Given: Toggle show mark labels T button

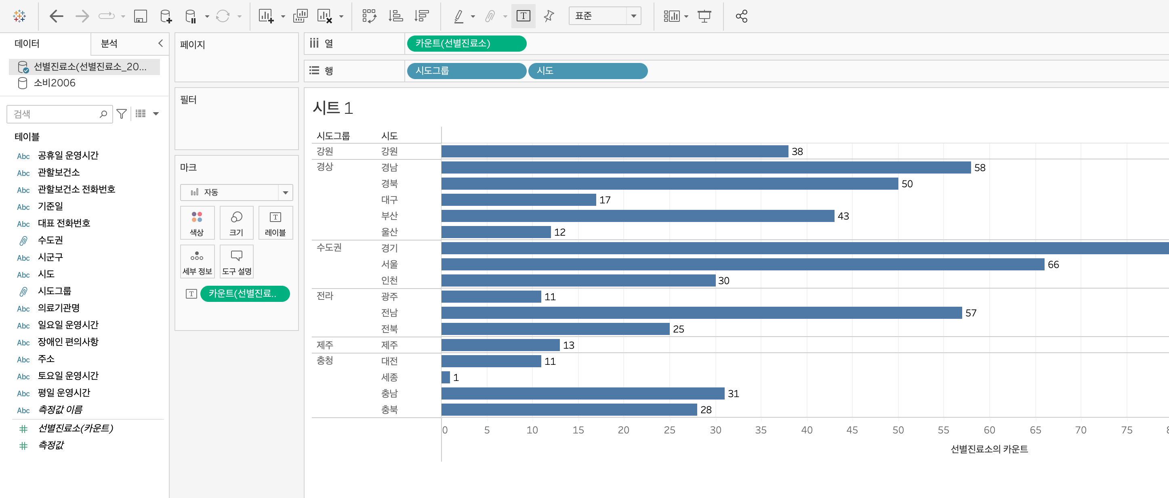Looking at the screenshot, I should [x=523, y=16].
